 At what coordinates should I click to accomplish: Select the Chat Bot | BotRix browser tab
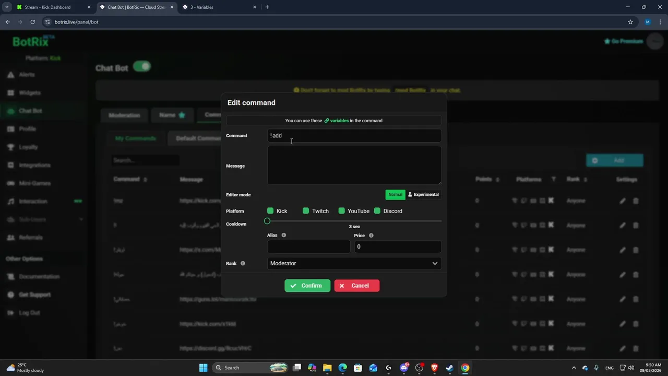pos(136,7)
